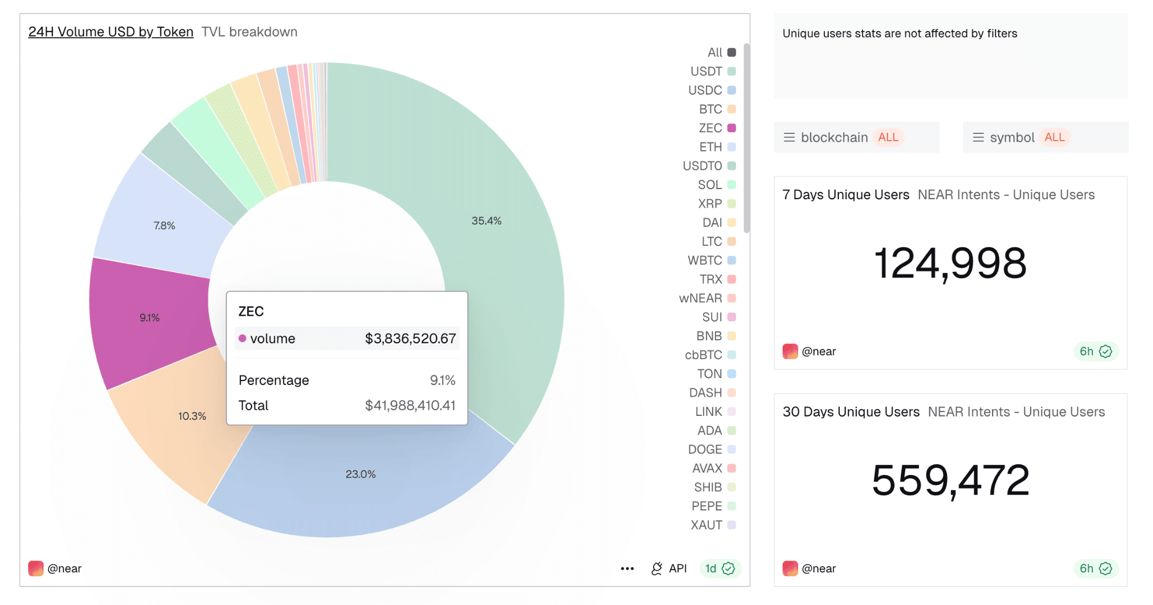This screenshot has height=605, width=1153.
Task: Toggle XAUT series in the legend
Action: pyautogui.click(x=713, y=525)
